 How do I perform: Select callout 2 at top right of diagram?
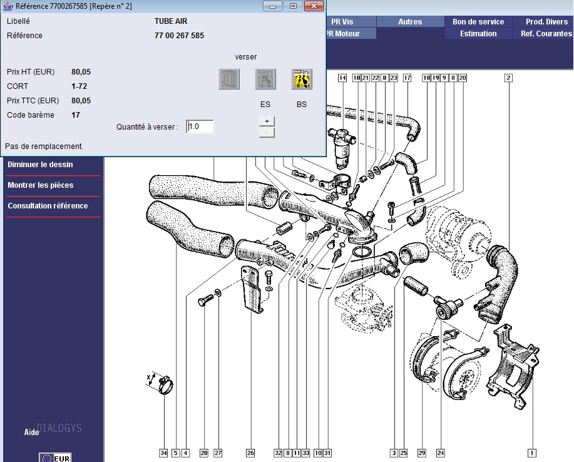tap(508, 78)
